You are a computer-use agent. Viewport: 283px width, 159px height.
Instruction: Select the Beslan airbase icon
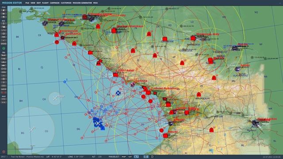[238, 69]
